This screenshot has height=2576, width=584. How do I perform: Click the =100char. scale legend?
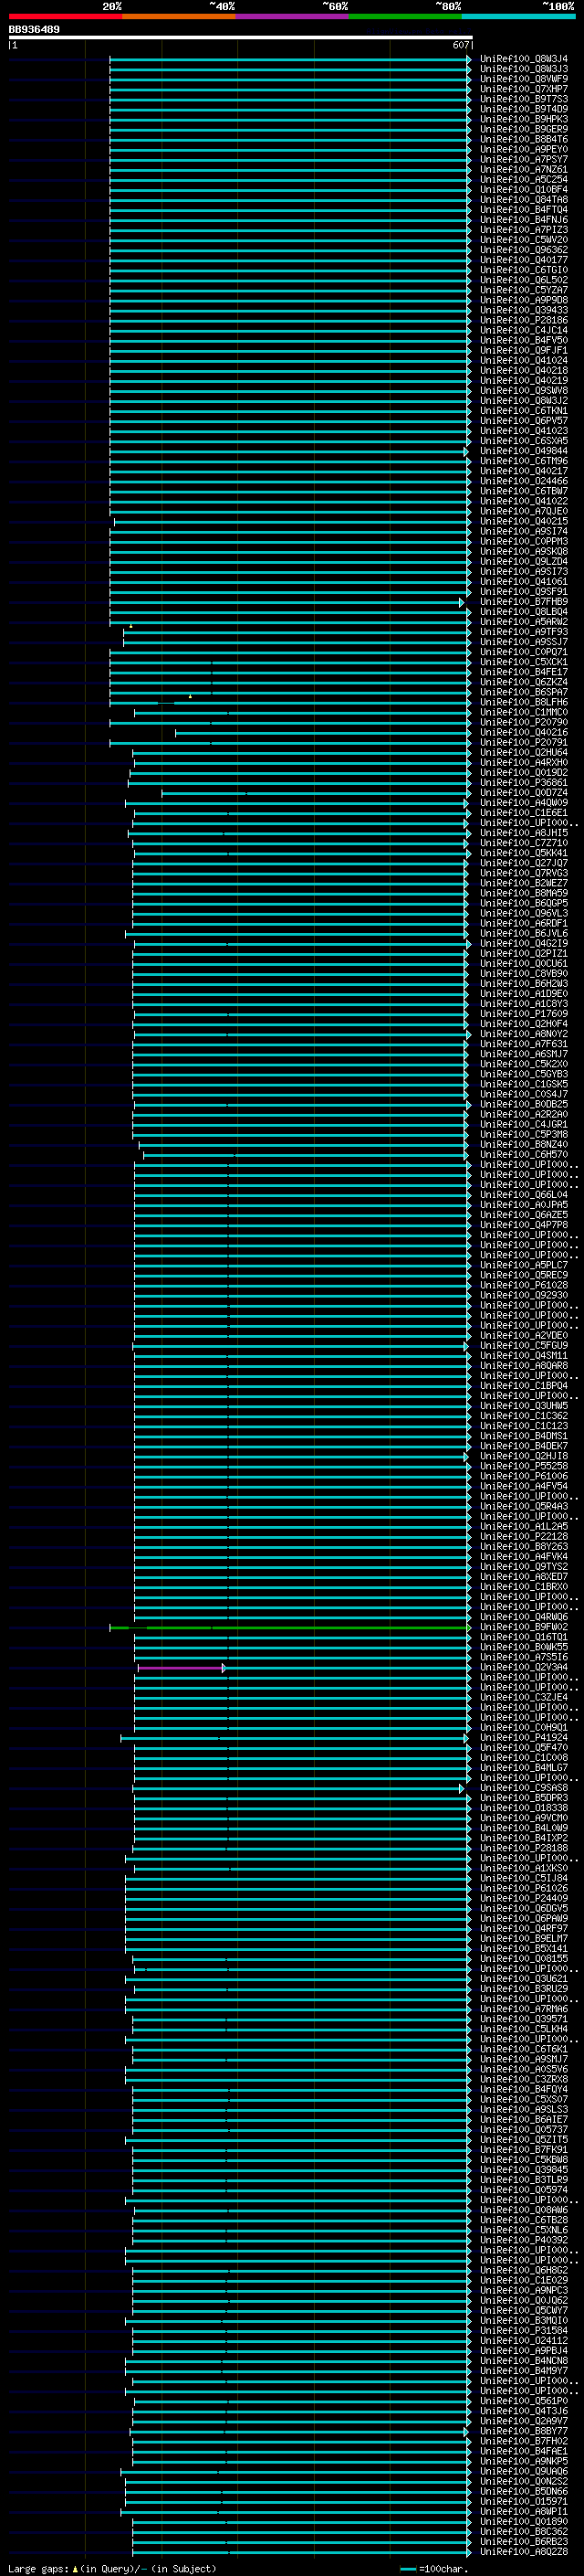tap(433, 2569)
